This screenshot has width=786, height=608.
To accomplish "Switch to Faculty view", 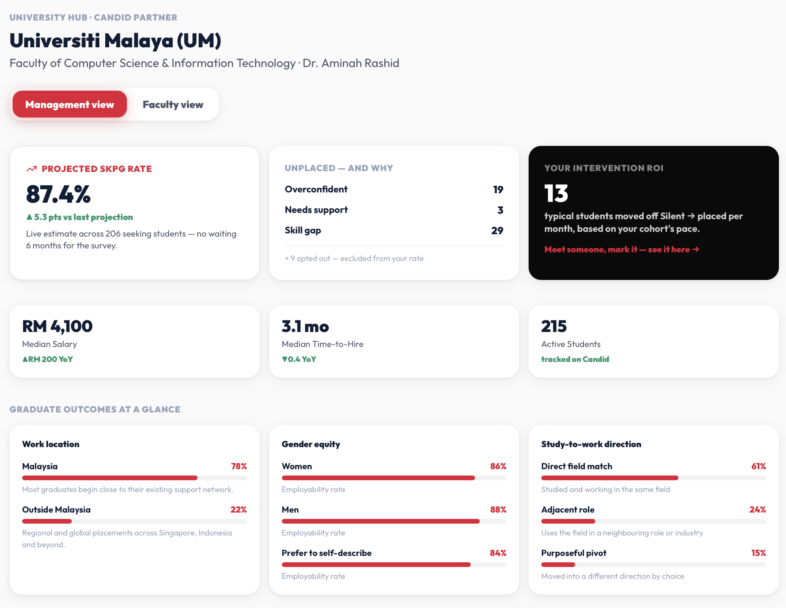I will coord(173,104).
